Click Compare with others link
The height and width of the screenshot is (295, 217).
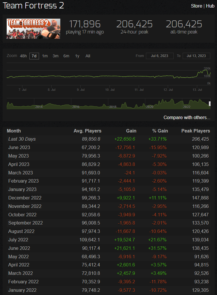click(187, 117)
